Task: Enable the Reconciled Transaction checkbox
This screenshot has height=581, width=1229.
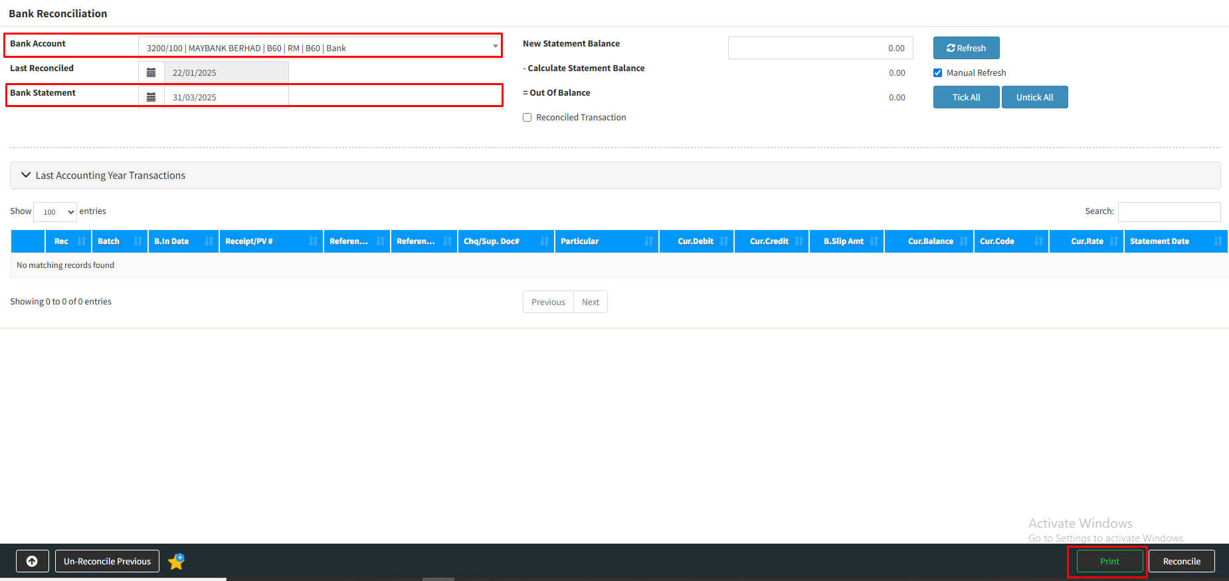Action: pos(527,118)
